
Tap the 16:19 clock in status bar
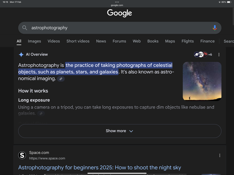click(5, 2)
